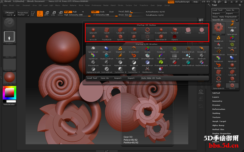Select the Sphereinder3D mesh in popup

click(161, 37)
